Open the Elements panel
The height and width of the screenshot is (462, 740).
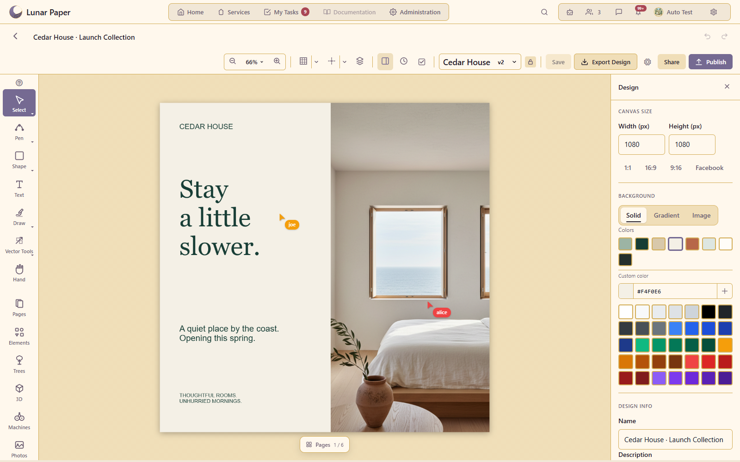pyautogui.click(x=19, y=336)
